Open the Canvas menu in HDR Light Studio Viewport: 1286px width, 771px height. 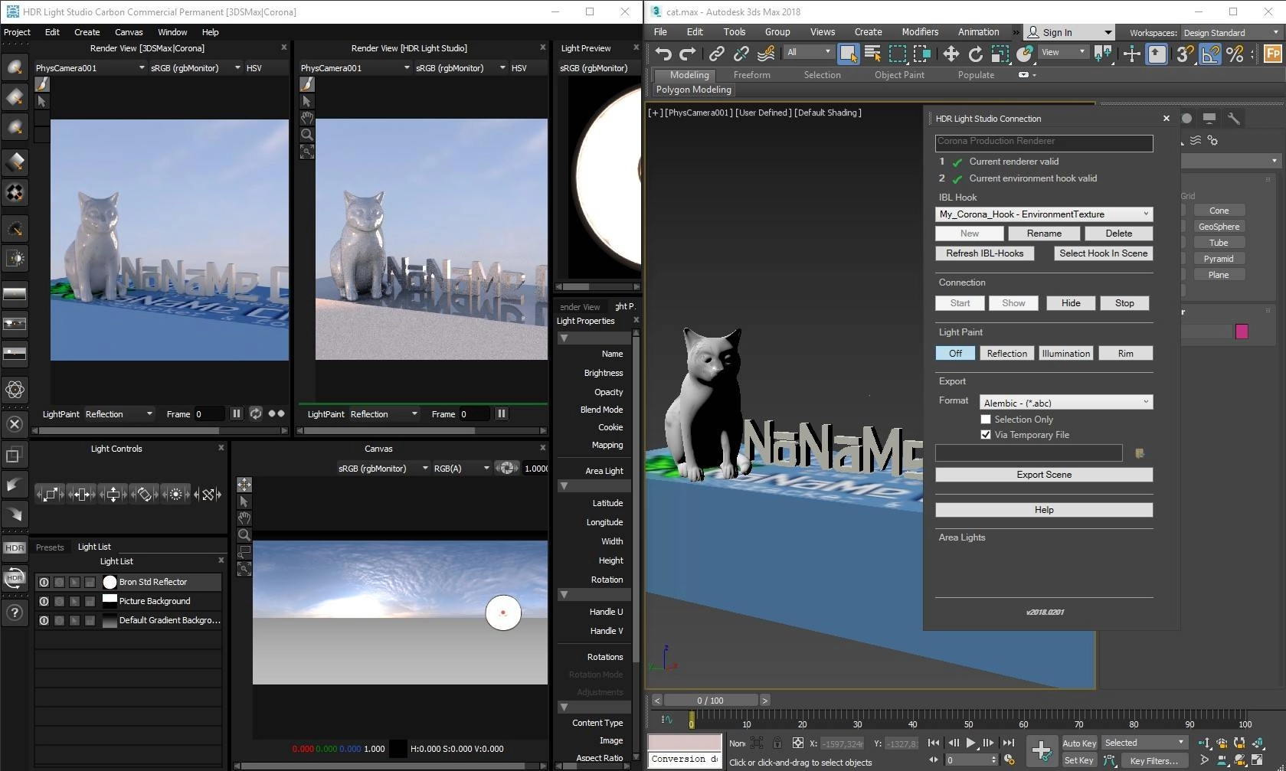(x=129, y=32)
